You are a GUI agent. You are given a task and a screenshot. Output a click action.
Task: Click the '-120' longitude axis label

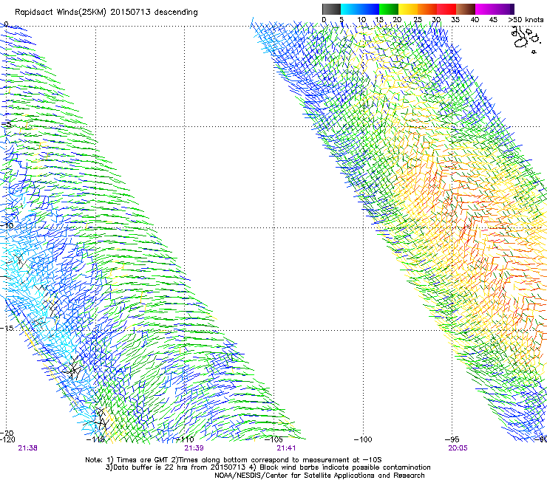click(x=7, y=439)
